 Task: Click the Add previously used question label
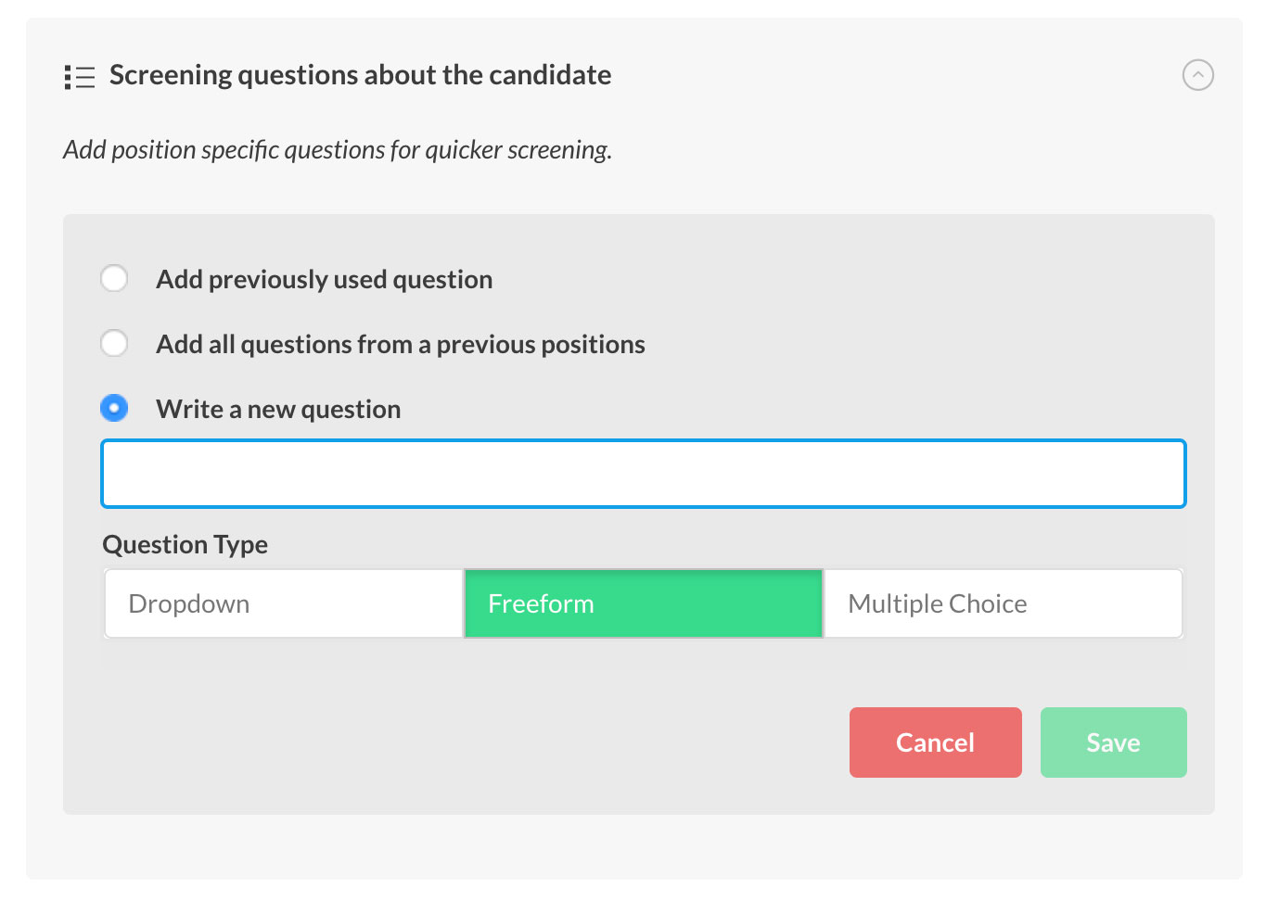[x=324, y=279]
